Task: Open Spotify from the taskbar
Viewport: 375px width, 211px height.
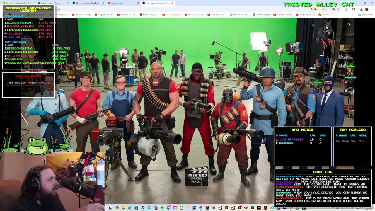Action: point(162,208)
